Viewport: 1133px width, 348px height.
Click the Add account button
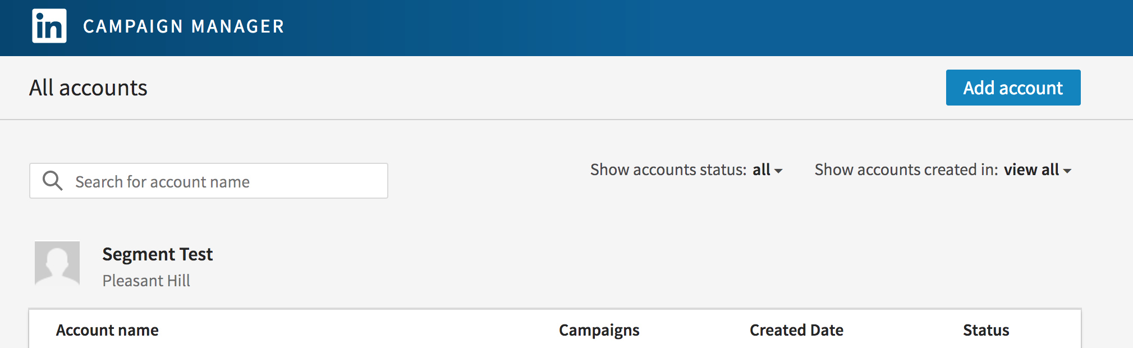[x=1013, y=88]
